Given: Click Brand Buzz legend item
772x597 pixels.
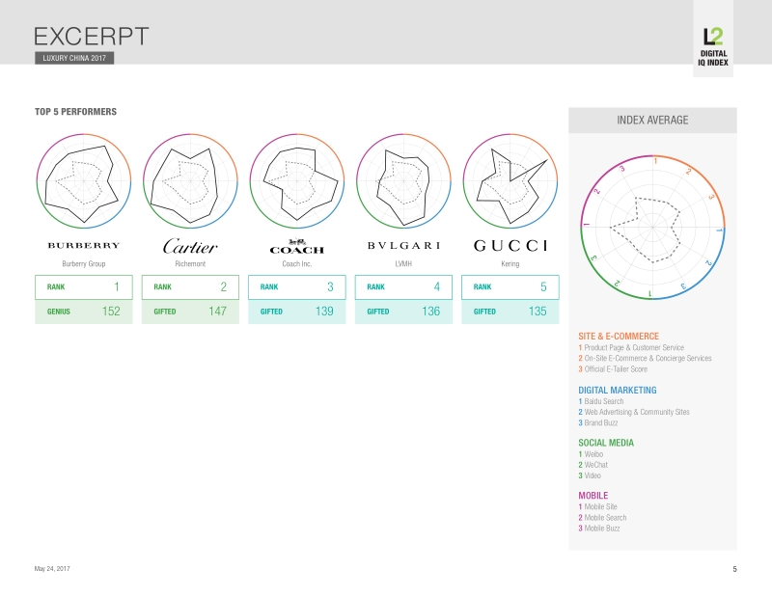Looking at the screenshot, I should pyautogui.click(x=598, y=422).
